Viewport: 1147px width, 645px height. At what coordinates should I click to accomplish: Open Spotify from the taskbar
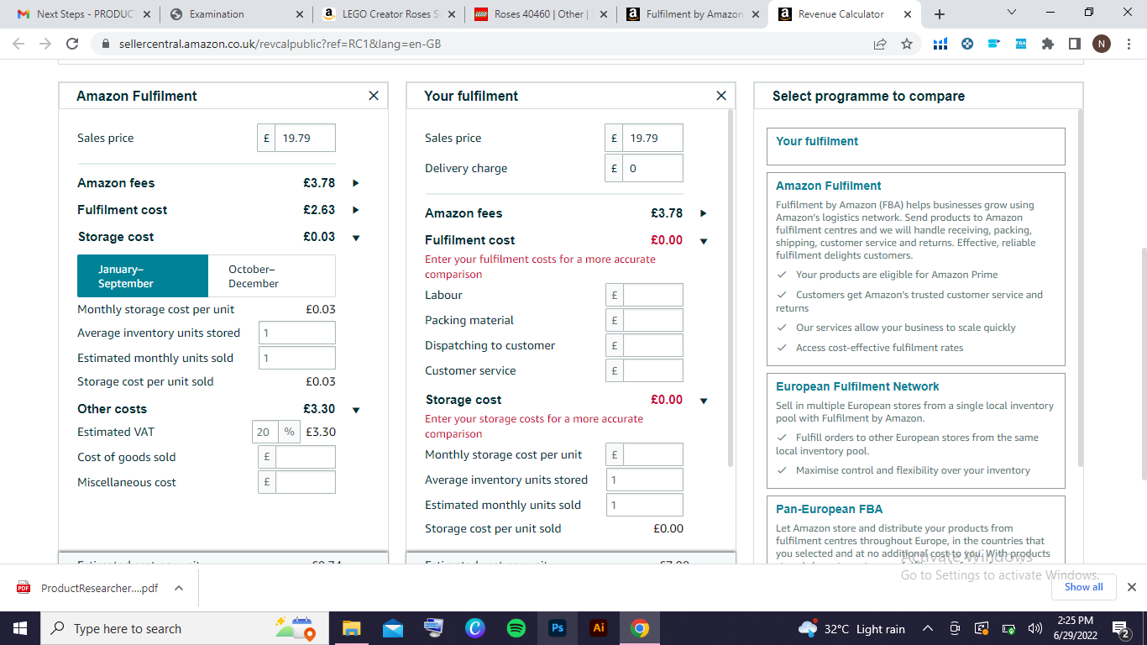[516, 628]
